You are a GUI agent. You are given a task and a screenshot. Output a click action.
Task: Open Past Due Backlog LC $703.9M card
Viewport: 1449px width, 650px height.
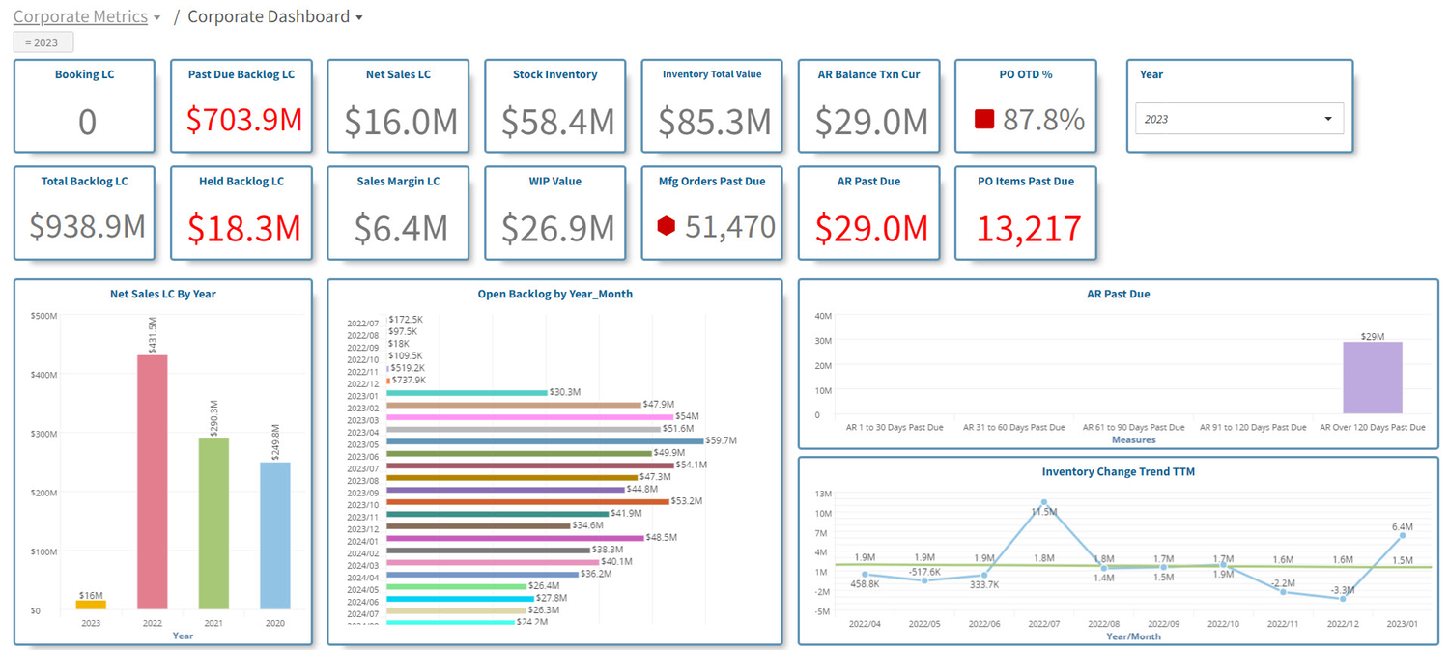point(241,106)
